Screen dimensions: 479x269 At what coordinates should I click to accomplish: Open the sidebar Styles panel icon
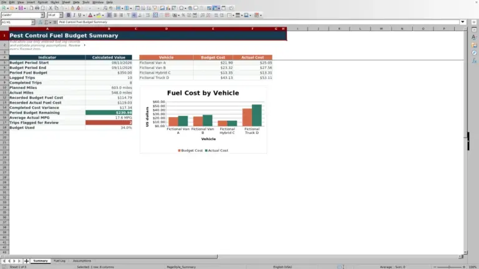(x=474, y=37)
